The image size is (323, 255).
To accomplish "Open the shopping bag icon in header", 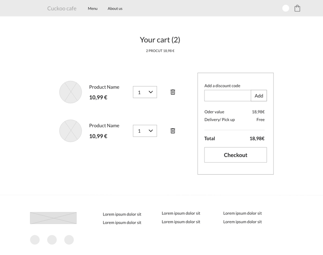I will point(297,8).
